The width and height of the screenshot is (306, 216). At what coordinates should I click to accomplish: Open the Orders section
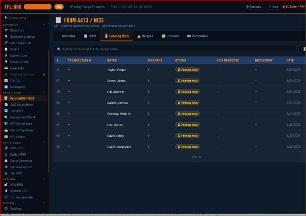point(14,49)
